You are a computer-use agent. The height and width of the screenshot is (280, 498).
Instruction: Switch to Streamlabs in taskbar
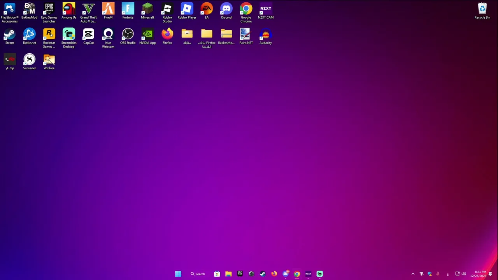coord(320,274)
